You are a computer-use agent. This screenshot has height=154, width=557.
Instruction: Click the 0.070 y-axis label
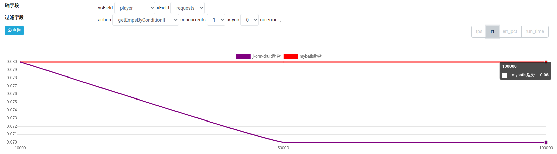(12, 142)
